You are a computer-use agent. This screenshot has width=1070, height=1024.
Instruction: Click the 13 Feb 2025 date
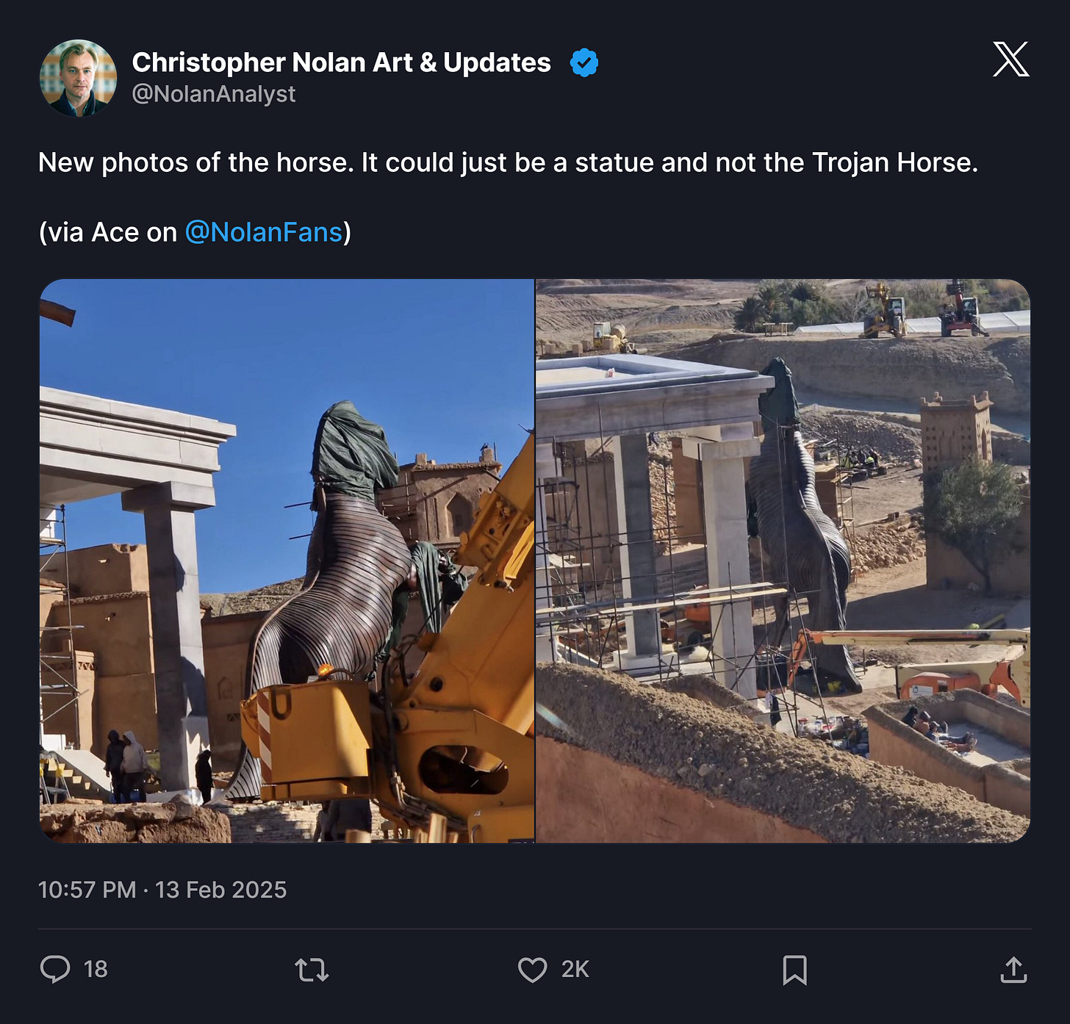(x=220, y=890)
